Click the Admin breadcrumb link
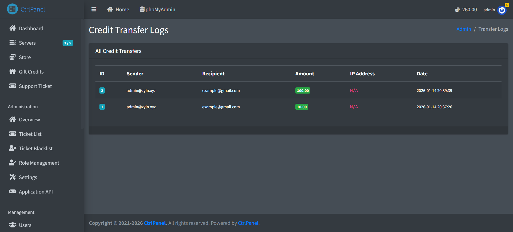513x232 pixels. pos(464,29)
